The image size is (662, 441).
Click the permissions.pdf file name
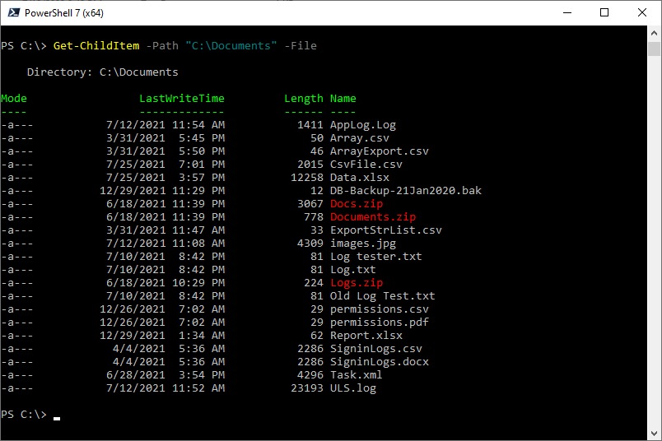379,323
